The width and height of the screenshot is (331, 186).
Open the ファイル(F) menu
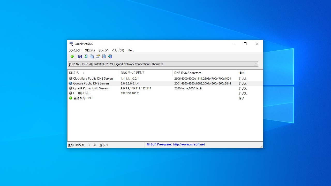75,50
